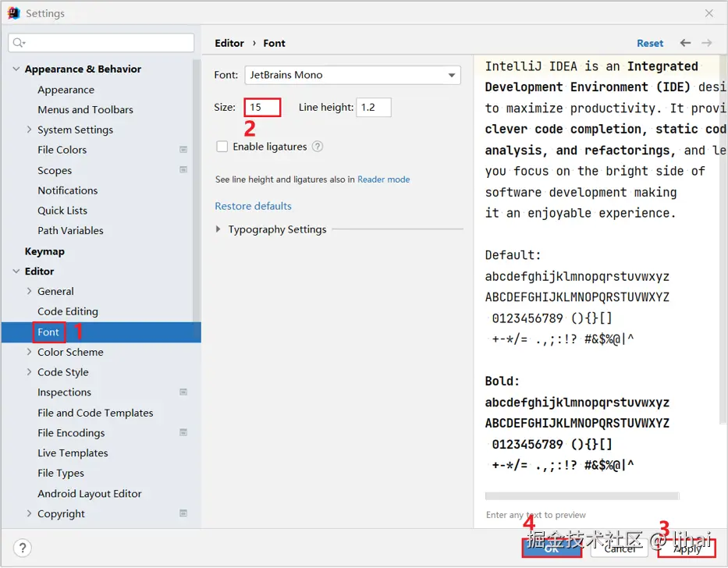Click the Cancel button
Screen dimensions: 728x568
click(x=620, y=548)
